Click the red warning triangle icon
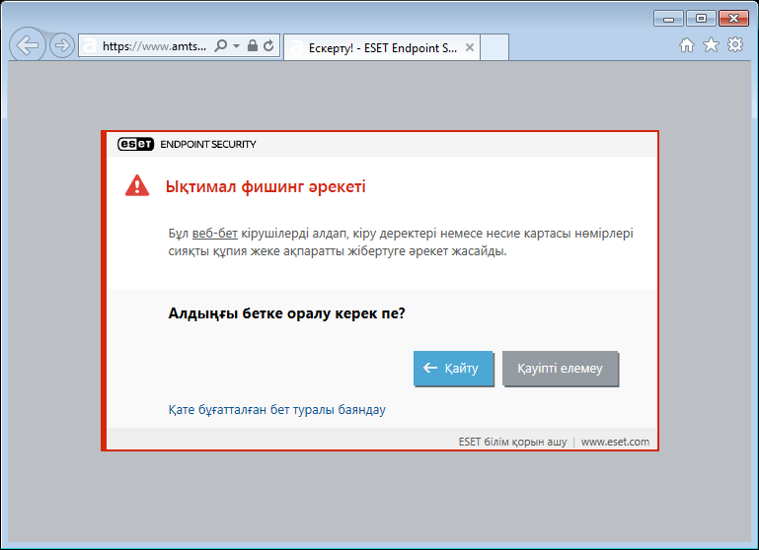 point(137,185)
